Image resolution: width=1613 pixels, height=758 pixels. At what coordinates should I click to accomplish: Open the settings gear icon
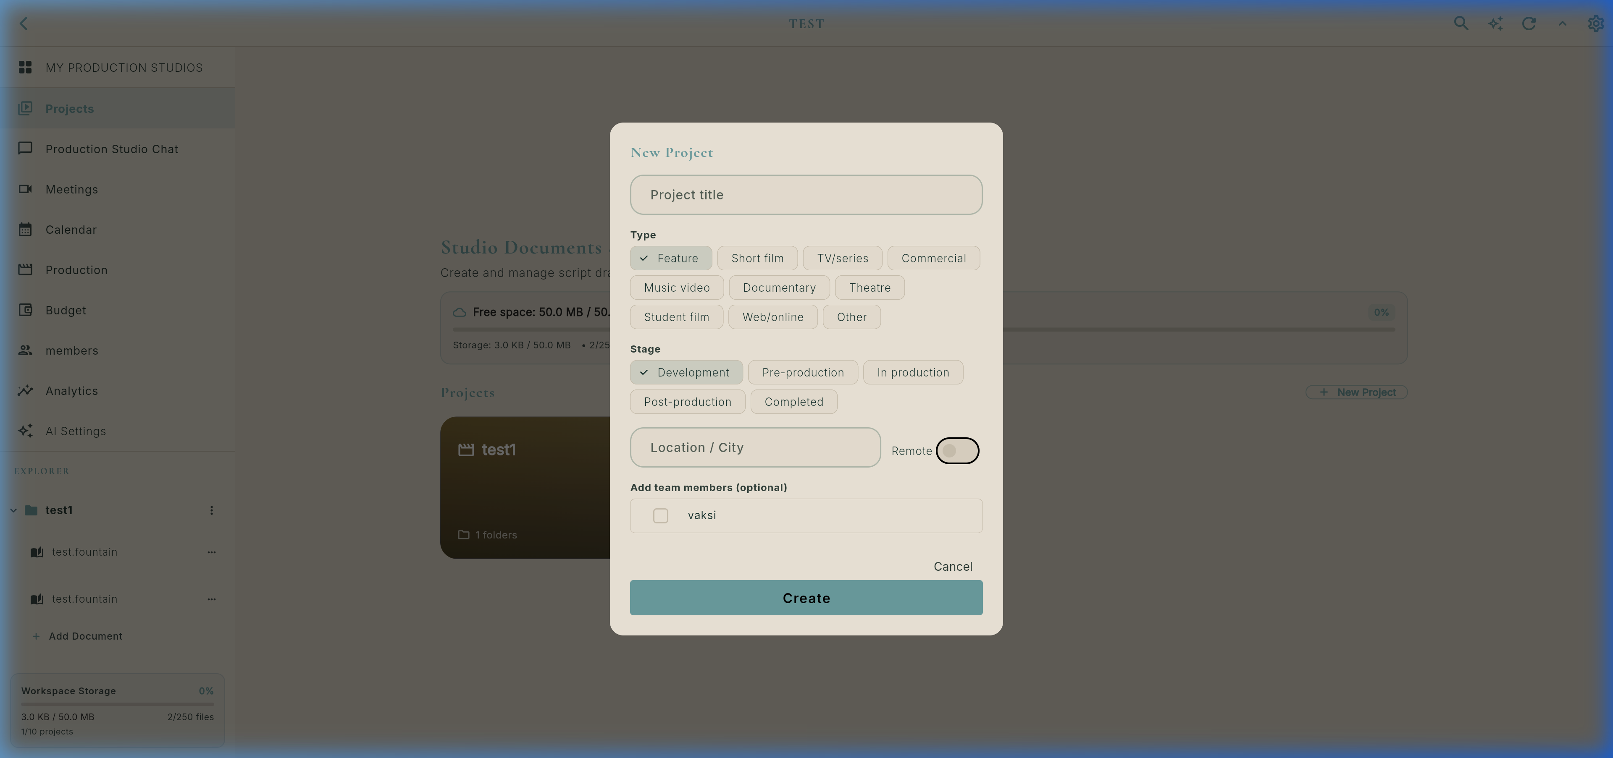(x=1595, y=23)
